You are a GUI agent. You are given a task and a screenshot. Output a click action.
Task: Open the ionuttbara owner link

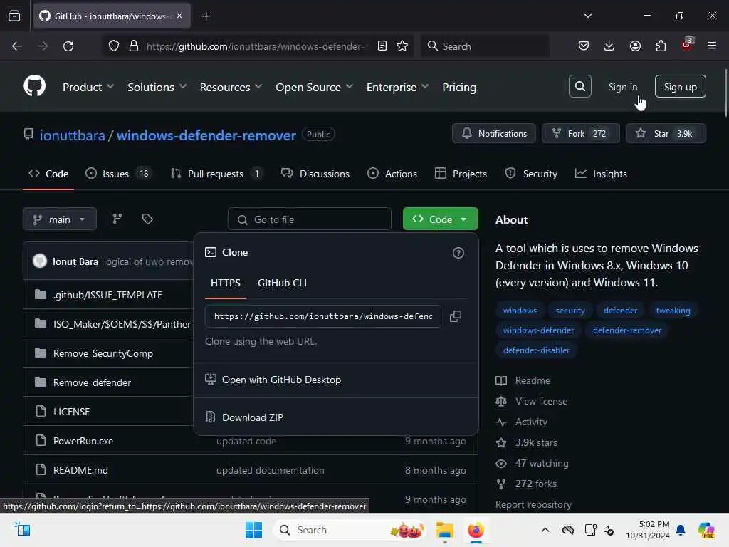(x=72, y=135)
